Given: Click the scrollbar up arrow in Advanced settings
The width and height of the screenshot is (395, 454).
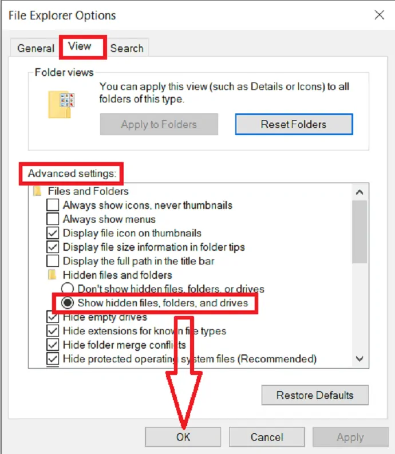Looking at the screenshot, I should pos(360,192).
